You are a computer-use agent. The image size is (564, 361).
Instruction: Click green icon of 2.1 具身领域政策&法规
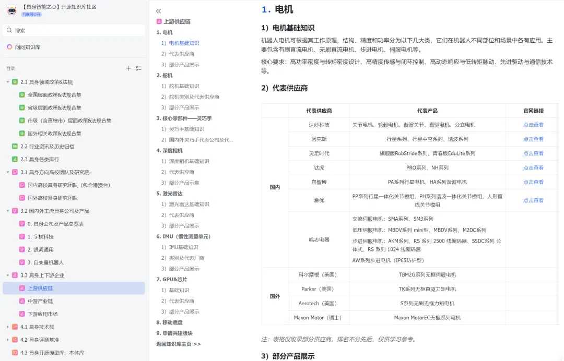[x=15, y=82]
